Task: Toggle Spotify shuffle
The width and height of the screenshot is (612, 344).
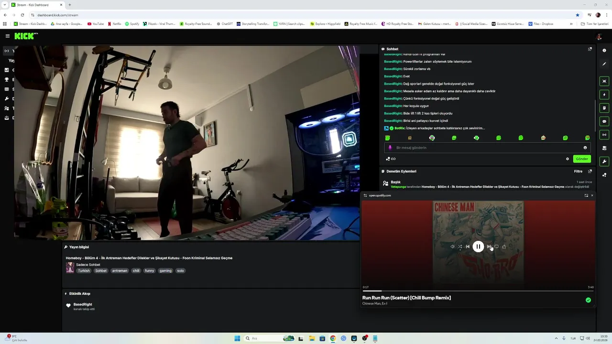Action: point(460,247)
